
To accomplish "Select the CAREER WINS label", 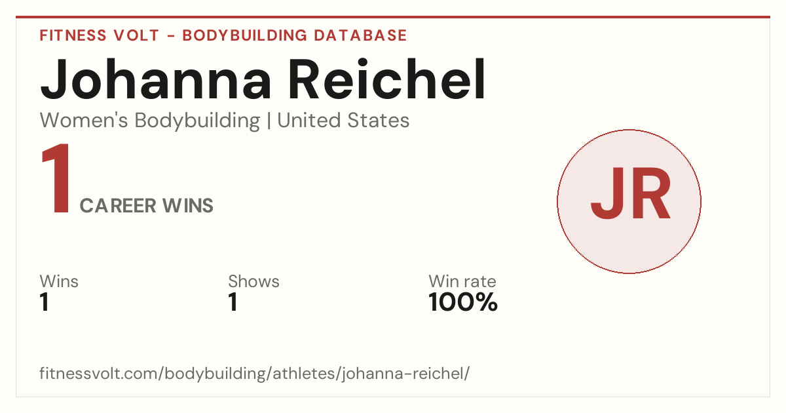I will (147, 206).
